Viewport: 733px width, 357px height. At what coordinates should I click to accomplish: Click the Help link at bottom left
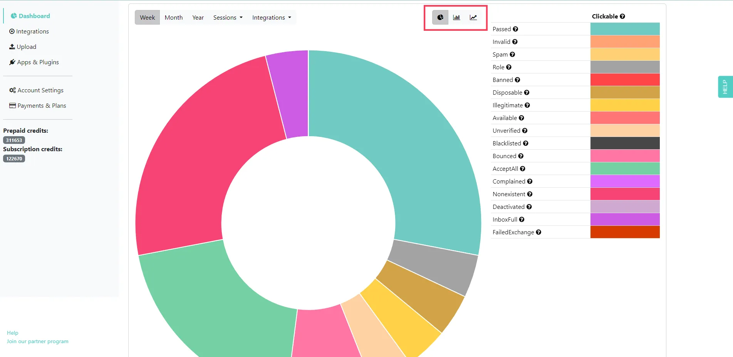12,333
